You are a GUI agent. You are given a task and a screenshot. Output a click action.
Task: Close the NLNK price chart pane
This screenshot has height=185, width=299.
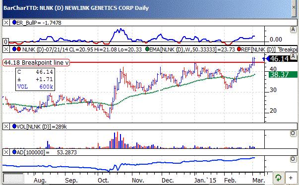[x=6, y=49]
